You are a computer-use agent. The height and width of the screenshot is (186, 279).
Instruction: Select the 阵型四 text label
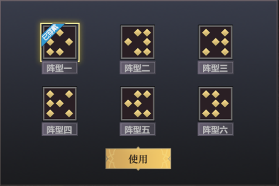[60, 129]
